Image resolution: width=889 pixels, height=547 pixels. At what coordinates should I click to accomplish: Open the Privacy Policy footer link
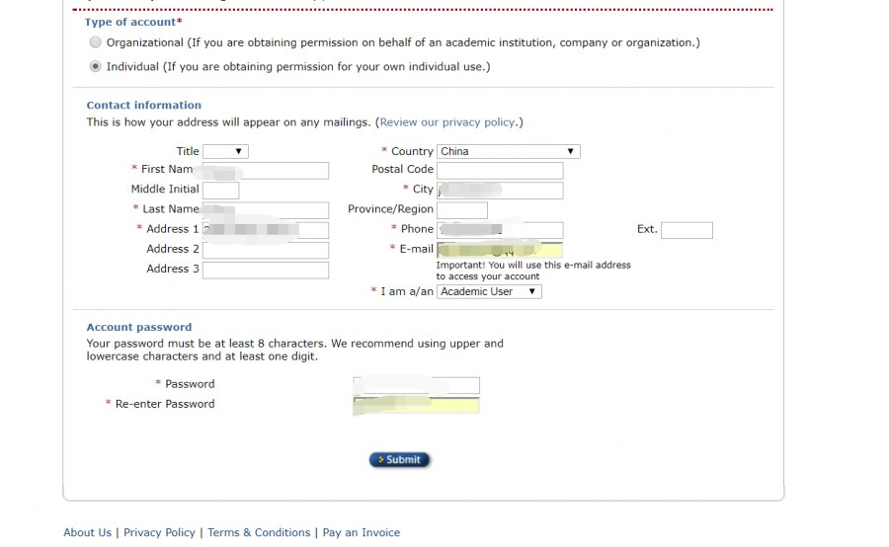click(159, 532)
